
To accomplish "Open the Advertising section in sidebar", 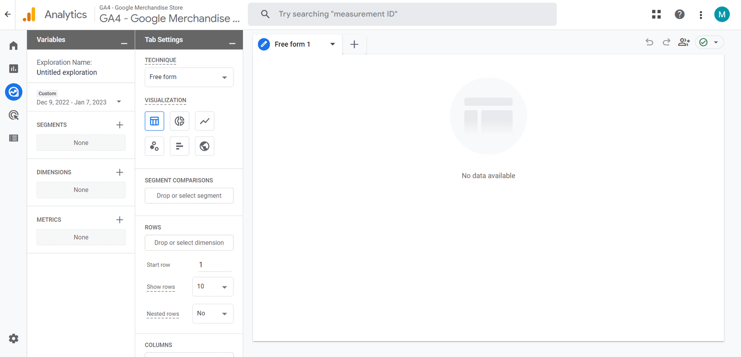I will point(13,115).
